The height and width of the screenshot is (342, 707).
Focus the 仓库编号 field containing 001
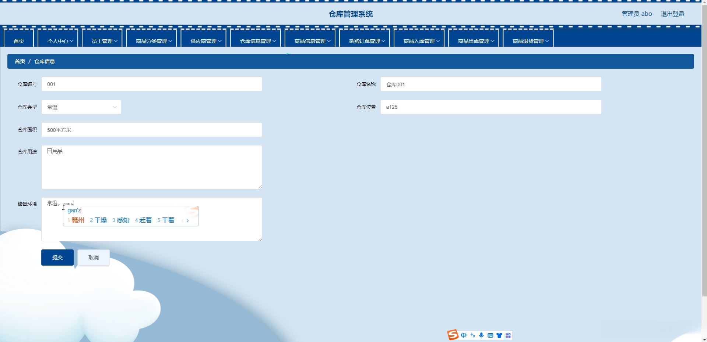[152, 84]
